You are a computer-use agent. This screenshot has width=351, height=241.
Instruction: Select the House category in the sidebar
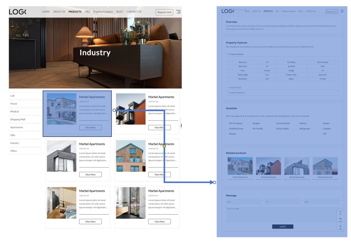click(x=25, y=104)
